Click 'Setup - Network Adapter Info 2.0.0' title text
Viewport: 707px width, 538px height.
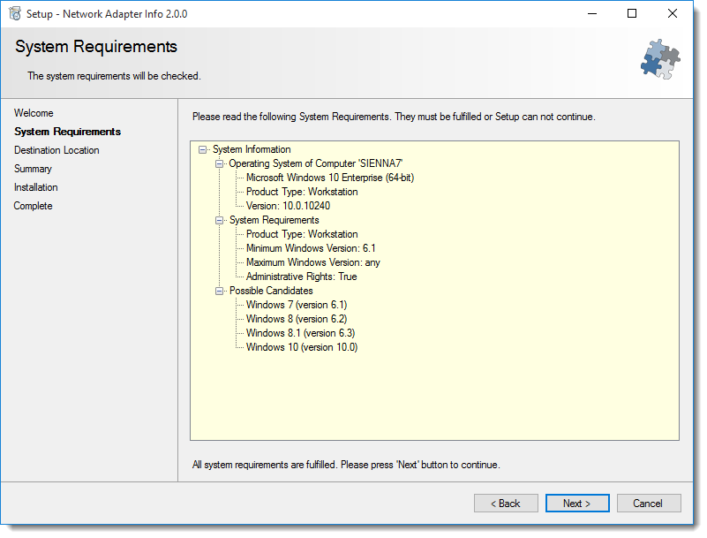point(107,14)
